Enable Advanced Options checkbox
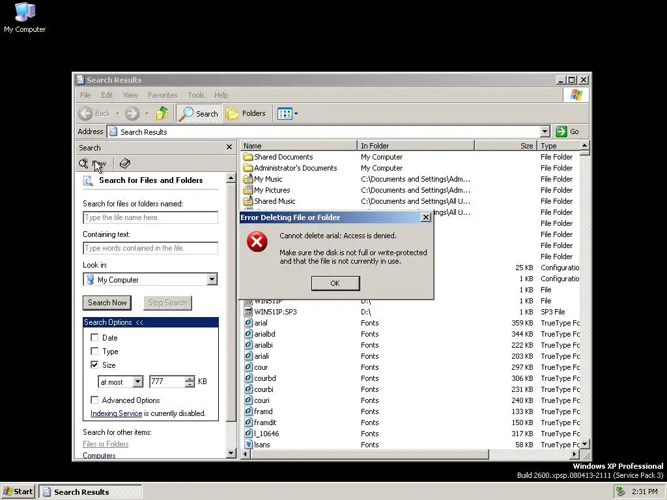The height and width of the screenshot is (500, 667). 94,400
